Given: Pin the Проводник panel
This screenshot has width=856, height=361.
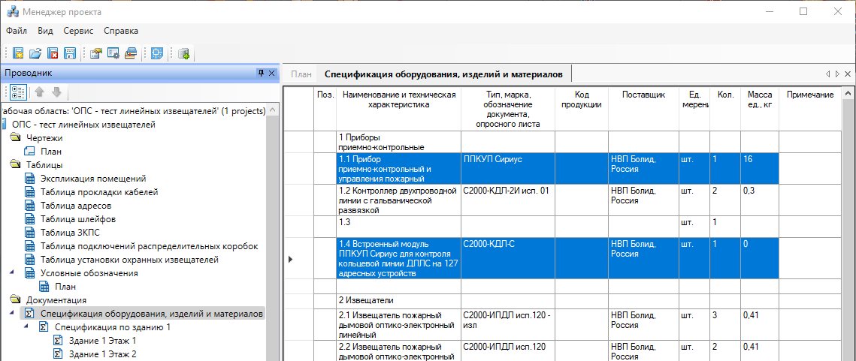Looking at the screenshot, I should [x=261, y=73].
